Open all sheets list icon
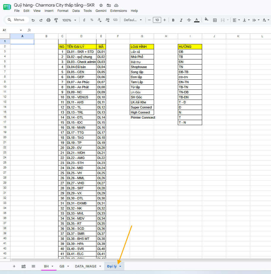The height and width of the screenshot is (274, 271). tap(33, 266)
